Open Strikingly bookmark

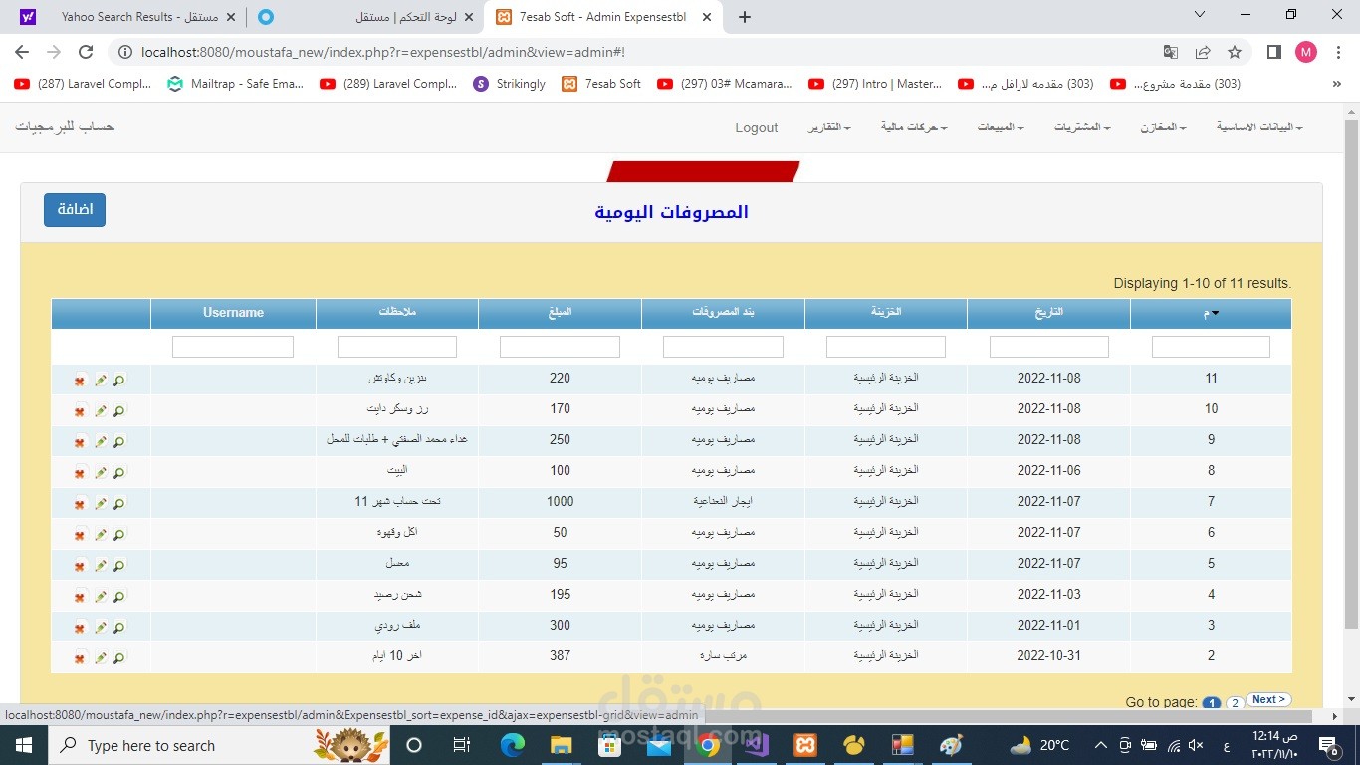click(511, 84)
